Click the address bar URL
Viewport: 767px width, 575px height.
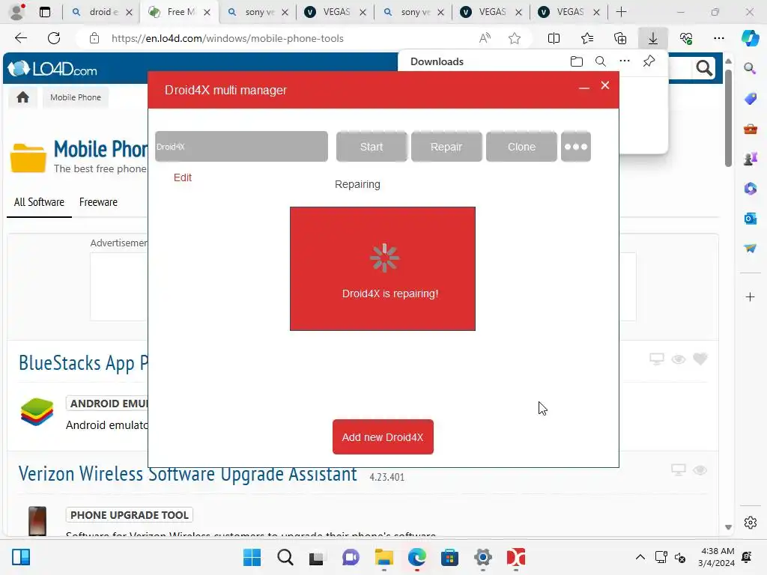pyautogui.click(x=227, y=38)
